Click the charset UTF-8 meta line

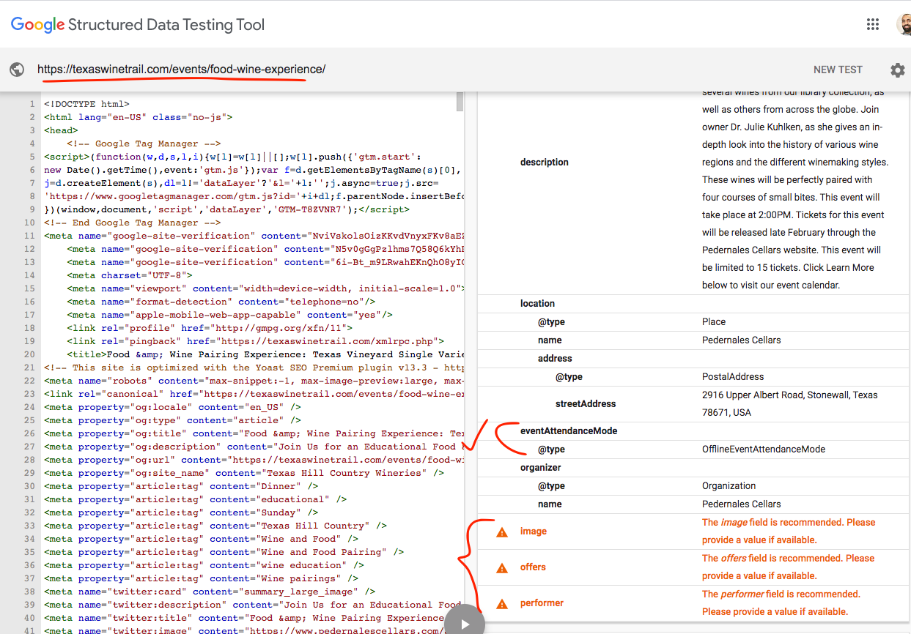pos(129,275)
